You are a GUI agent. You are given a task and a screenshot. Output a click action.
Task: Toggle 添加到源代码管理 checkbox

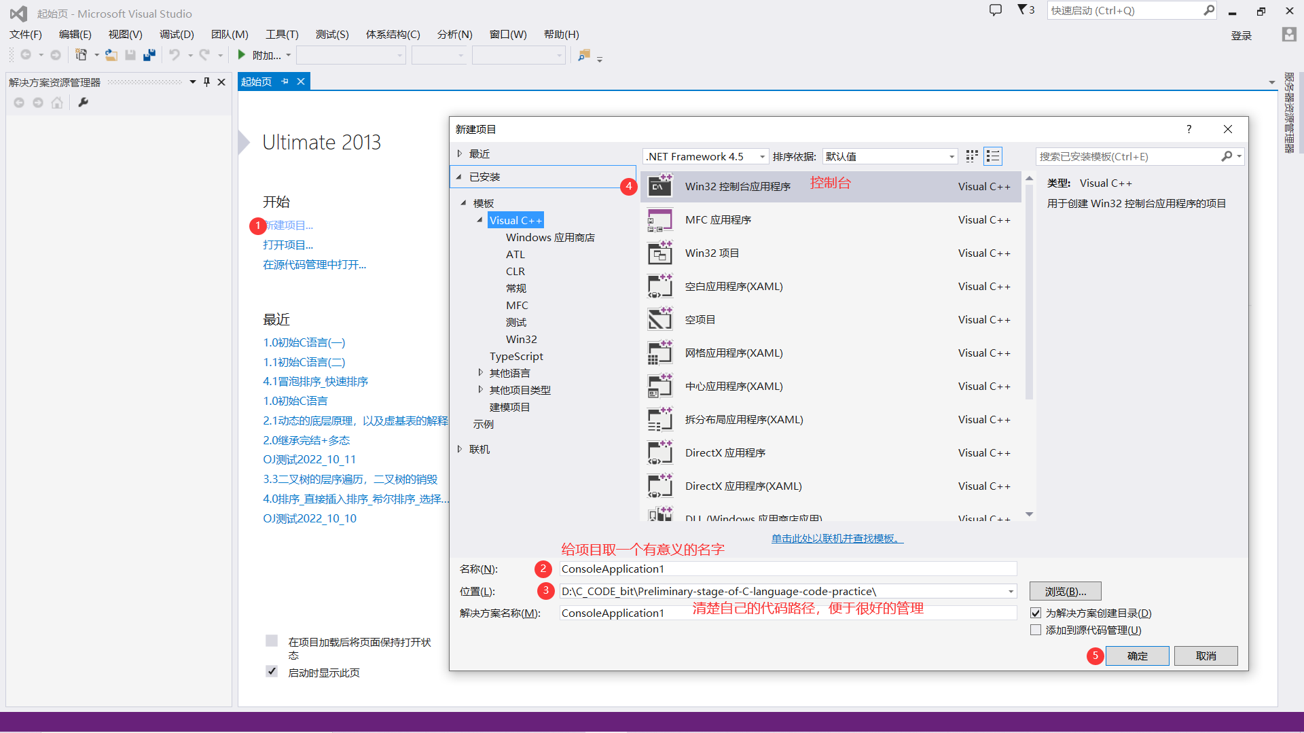point(1036,630)
